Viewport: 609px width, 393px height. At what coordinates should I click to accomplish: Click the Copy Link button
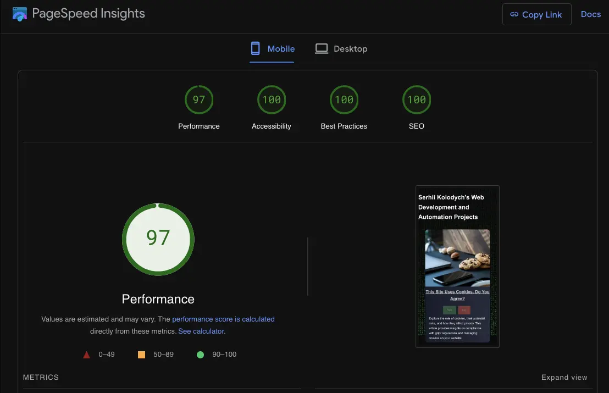pyautogui.click(x=536, y=14)
